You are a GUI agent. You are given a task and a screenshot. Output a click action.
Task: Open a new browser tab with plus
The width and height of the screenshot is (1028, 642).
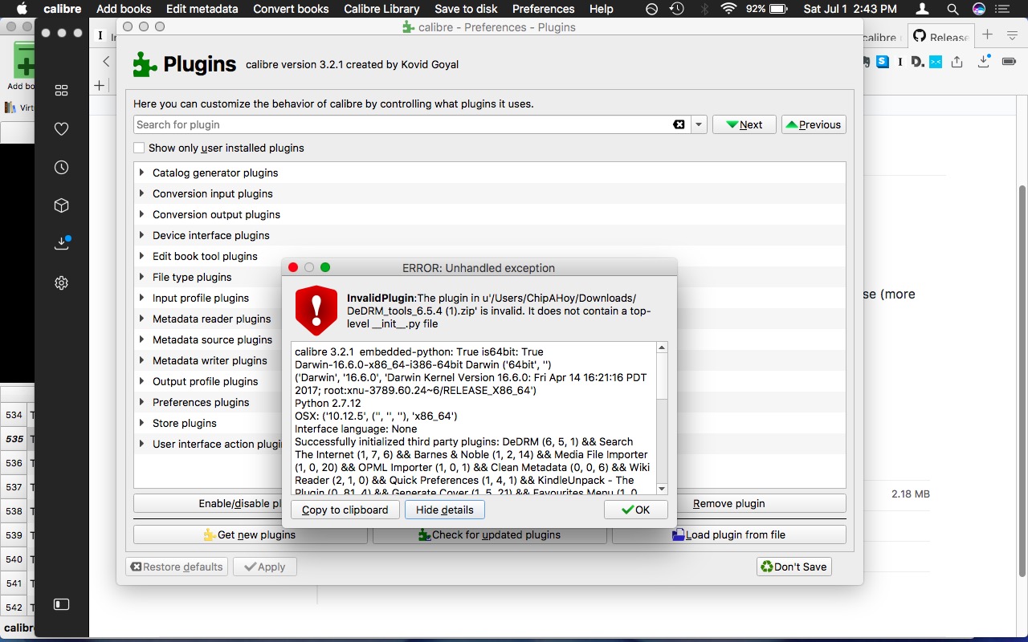pyautogui.click(x=987, y=35)
